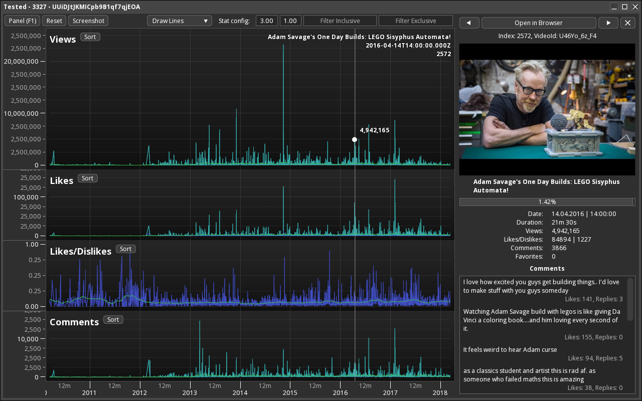Take a screenshot with Screenshot button

pos(88,21)
